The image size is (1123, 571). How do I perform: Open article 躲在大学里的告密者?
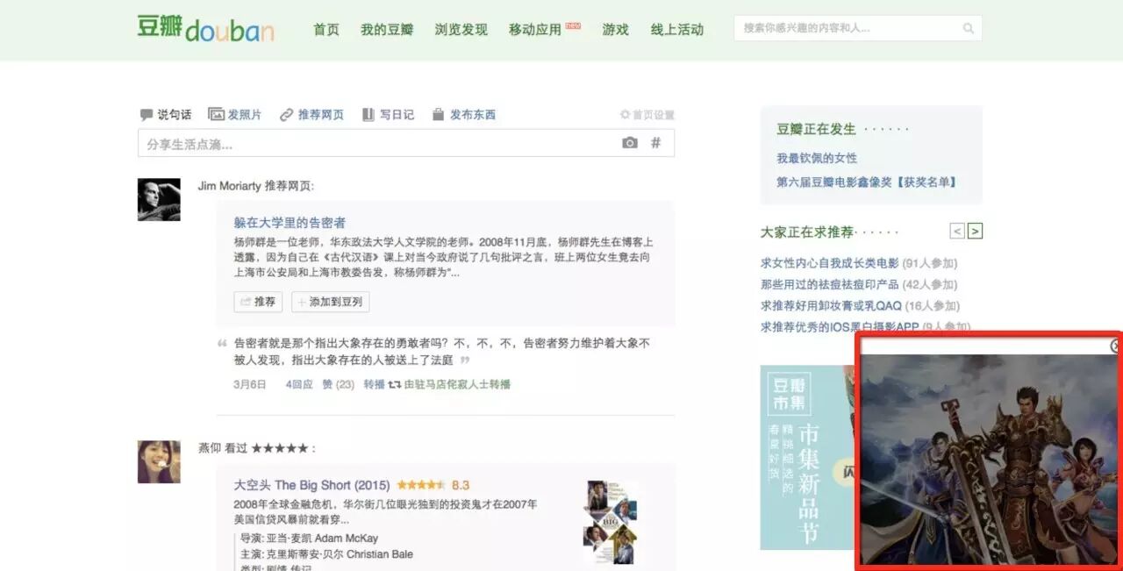click(x=290, y=223)
